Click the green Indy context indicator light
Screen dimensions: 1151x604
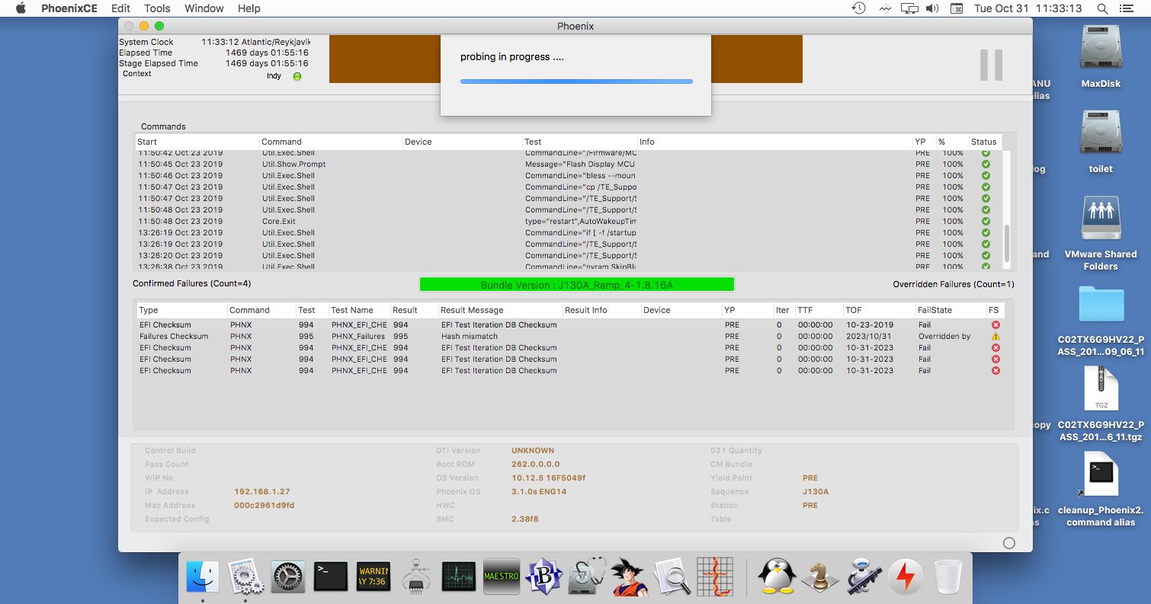click(297, 76)
